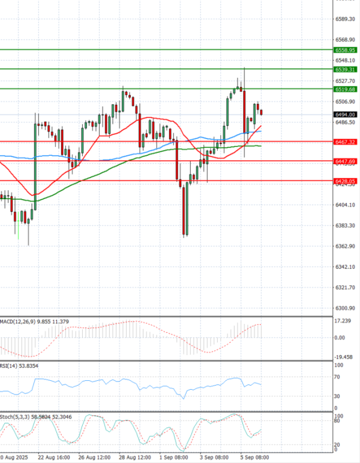Click the 6447.69 red price level label
The width and height of the screenshot is (360, 463).
(345, 161)
